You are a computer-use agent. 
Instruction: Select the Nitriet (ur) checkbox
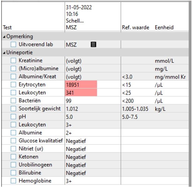point(13,149)
